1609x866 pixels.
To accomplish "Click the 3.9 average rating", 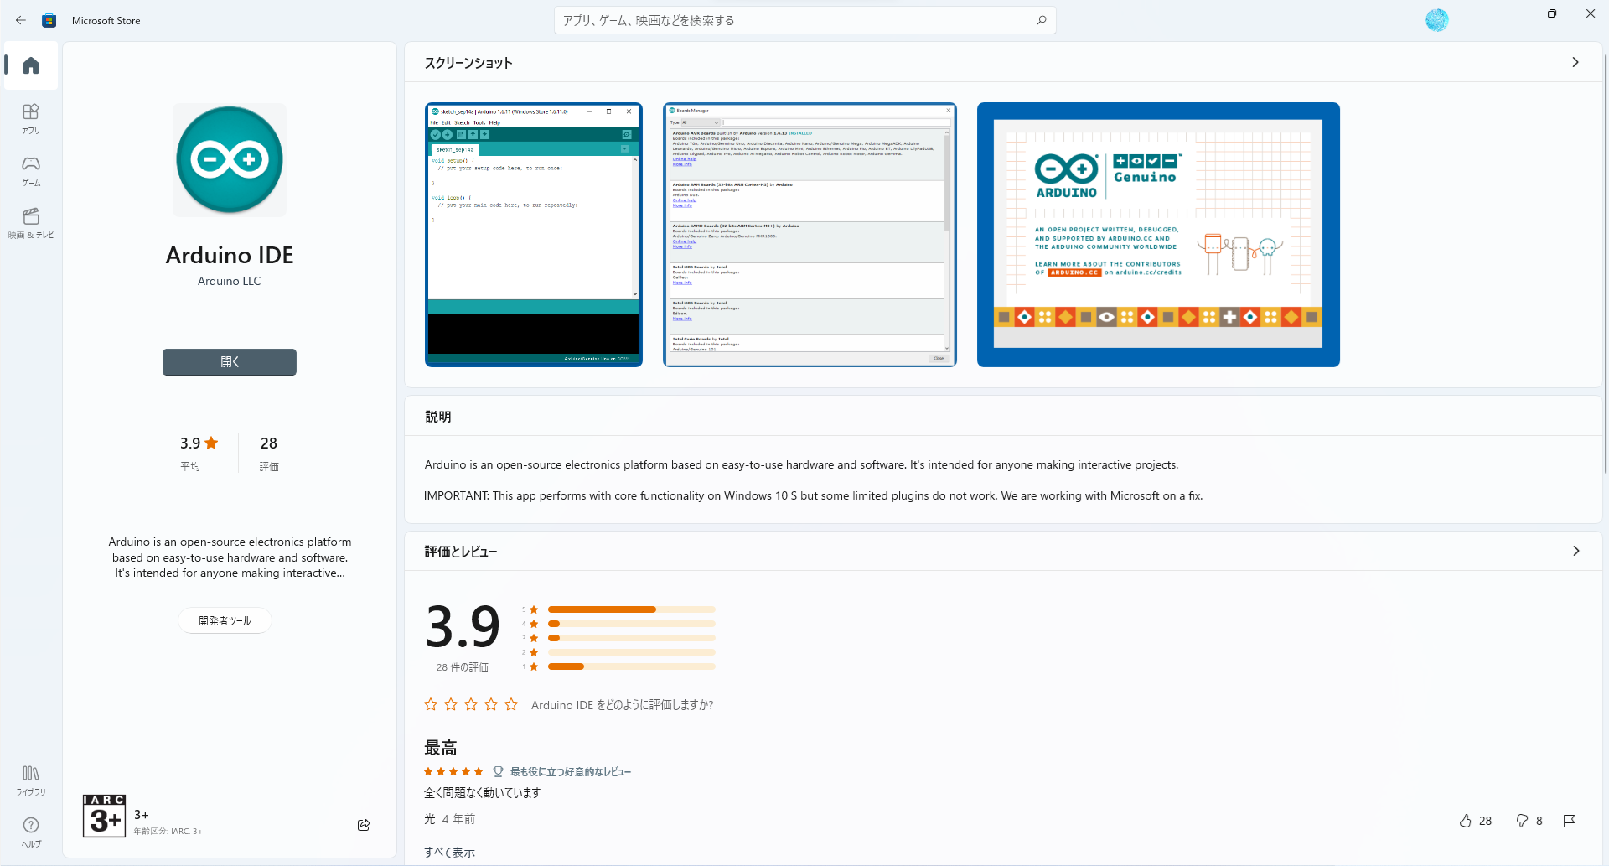I will 199,452.
